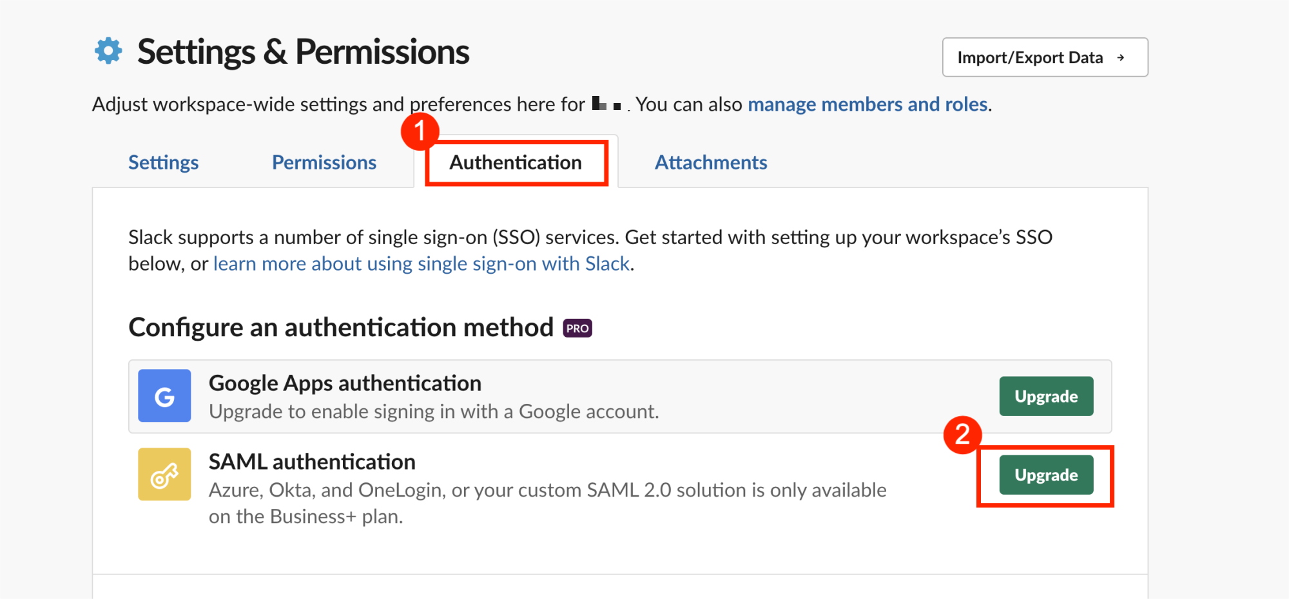1289x599 pixels.
Task: Go to the Attachments tab
Action: point(711,162)
